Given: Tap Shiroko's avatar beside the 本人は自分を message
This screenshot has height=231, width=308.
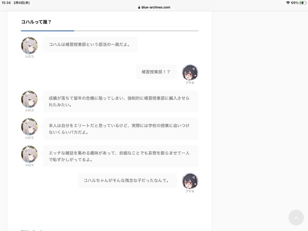Looking at the screenshot, I should click(29, 127).
